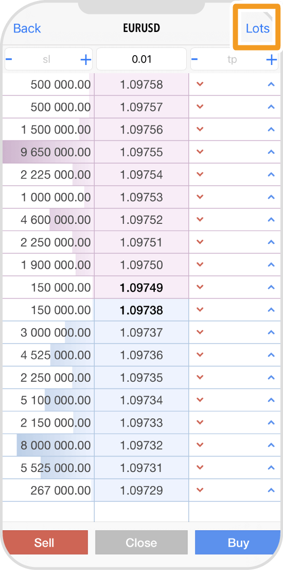Image resolution: width=283 pixels, height=570 pixels.
Task: Switch volume display via Lots
Action: (x=258, y=28)
